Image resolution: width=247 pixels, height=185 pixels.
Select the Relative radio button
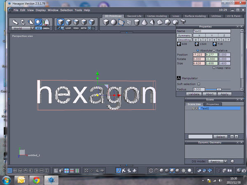(214, 50)
